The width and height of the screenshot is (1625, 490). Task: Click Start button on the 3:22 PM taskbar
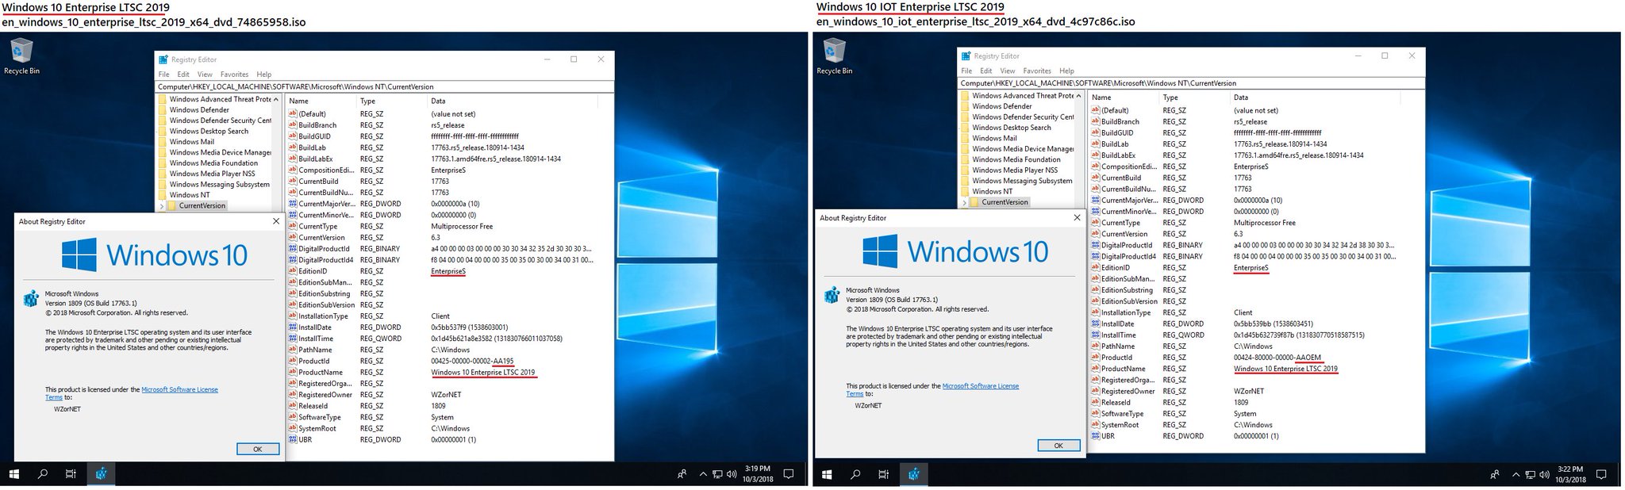[x=827, y=474]
